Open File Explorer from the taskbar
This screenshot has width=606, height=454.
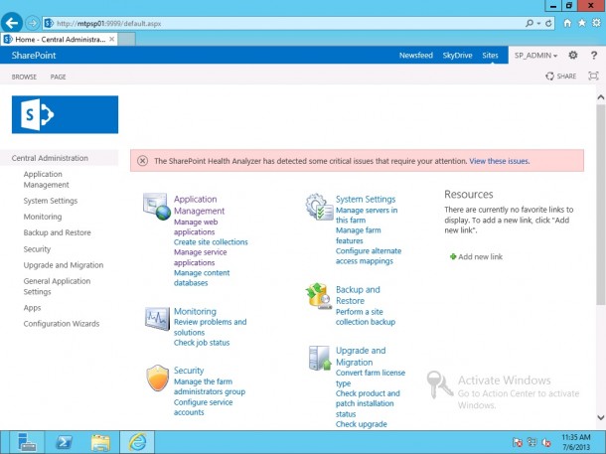click(x=100, y=442)
